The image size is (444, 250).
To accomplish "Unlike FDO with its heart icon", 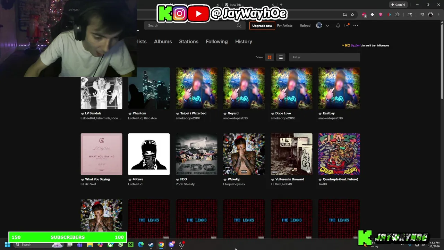I will tap(178, 180).
